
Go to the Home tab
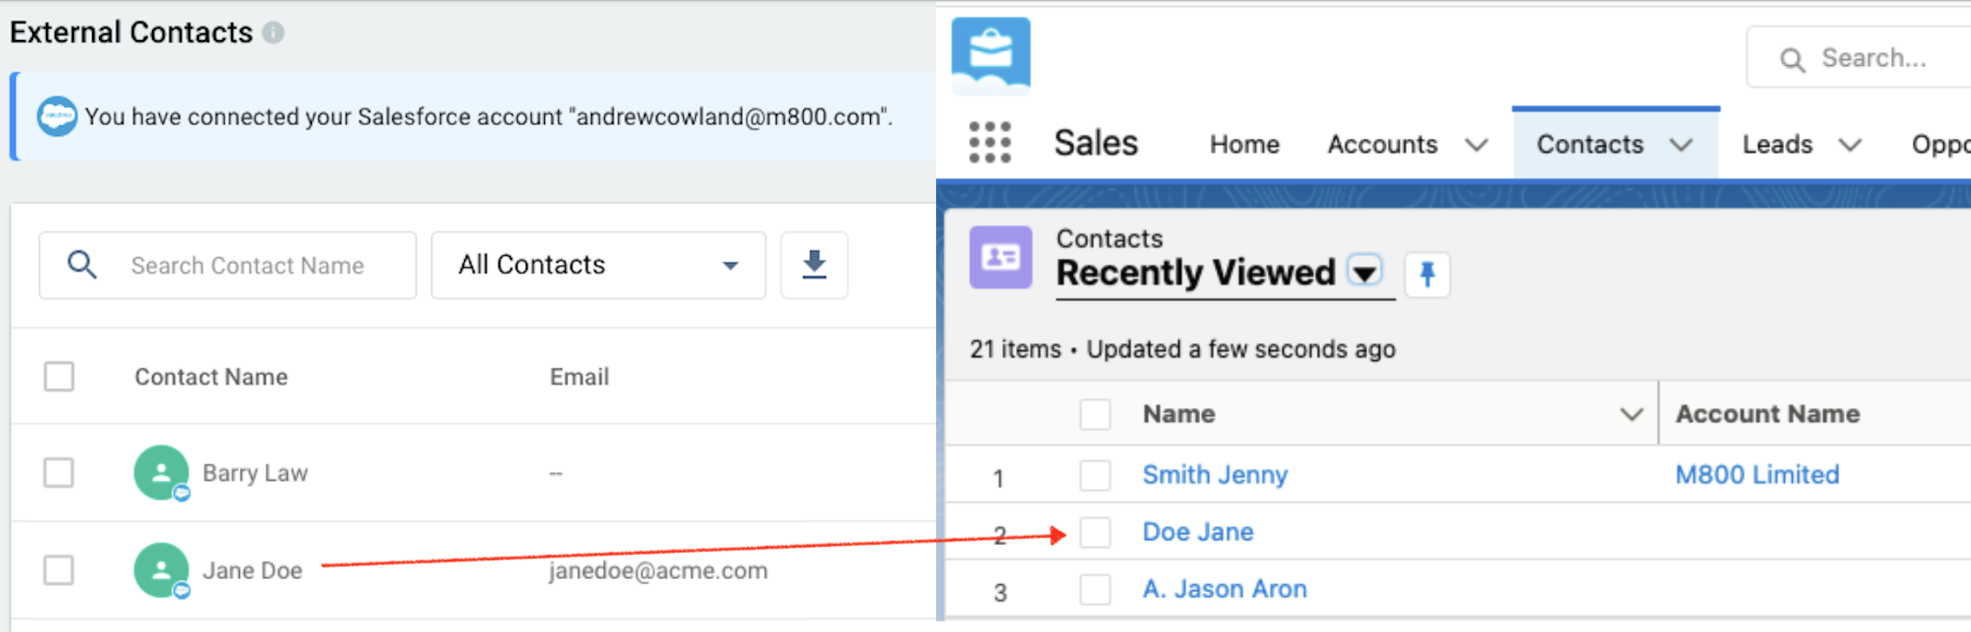click(x=1244, y=144)
